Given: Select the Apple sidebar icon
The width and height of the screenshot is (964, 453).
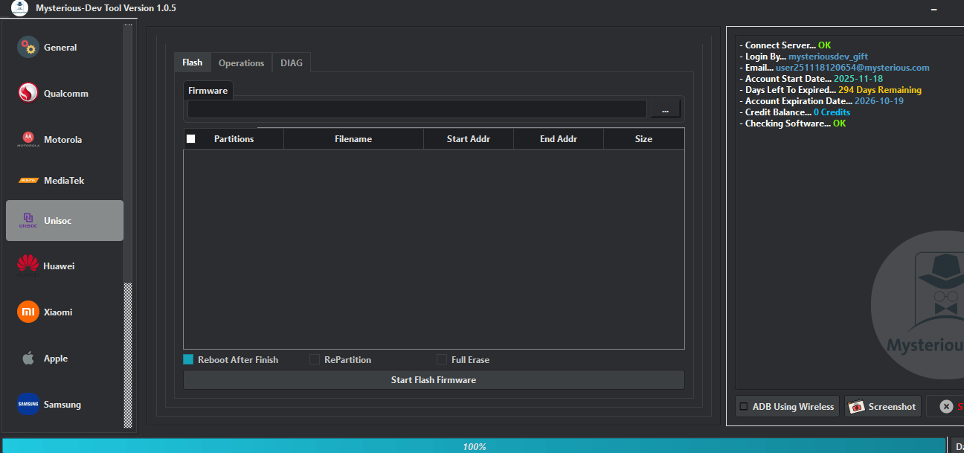Looking at the screenshot, I should point(28,358).
